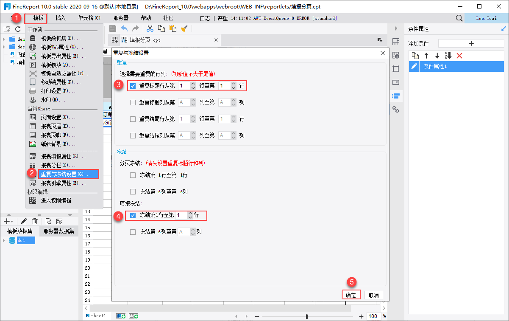
Task: Add a new form sheet icon in bottom bar
Action: 134,316
